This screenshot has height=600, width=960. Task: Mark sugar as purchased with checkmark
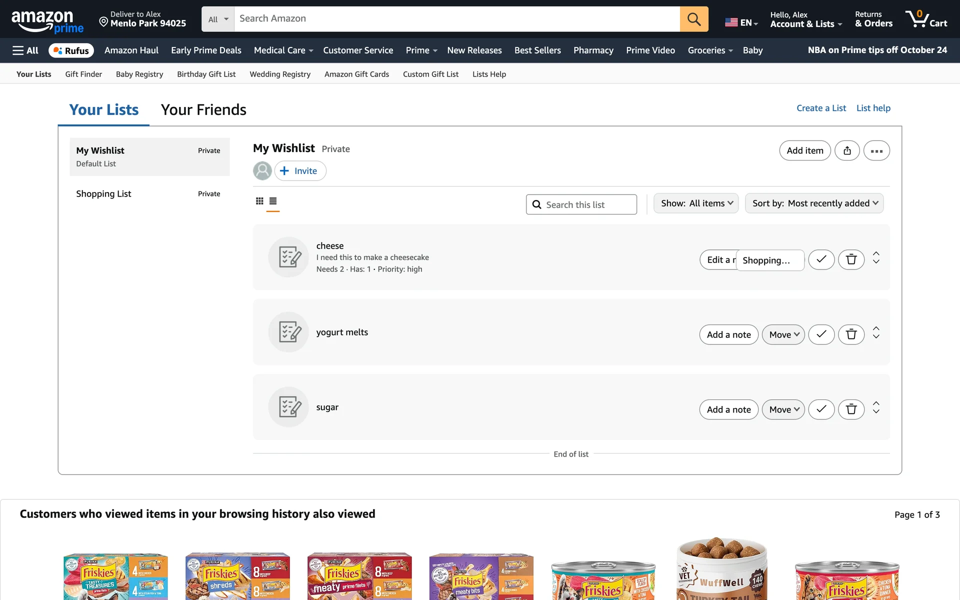click(x=821, y=409)
